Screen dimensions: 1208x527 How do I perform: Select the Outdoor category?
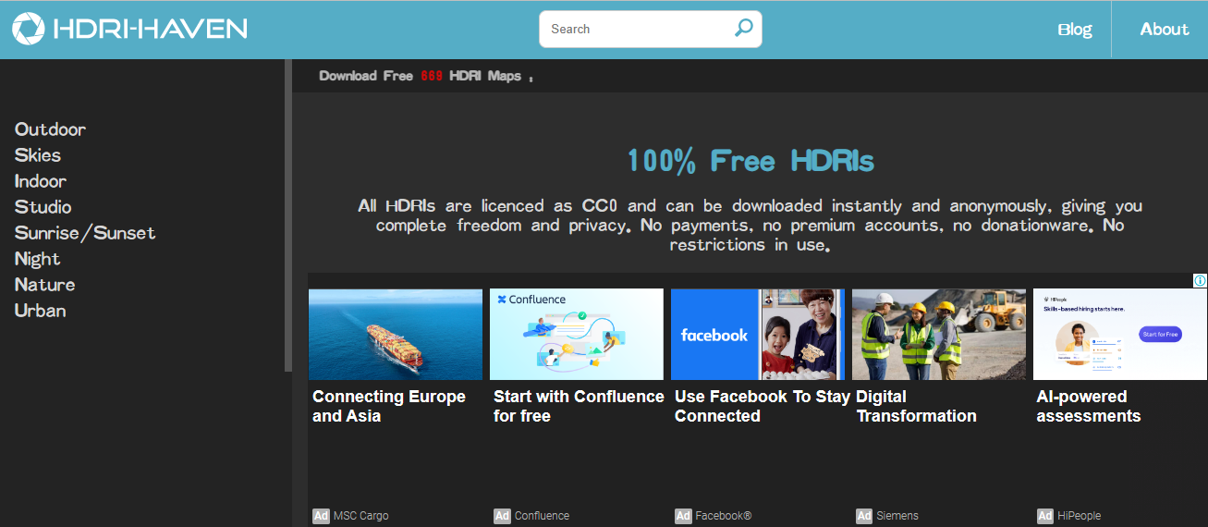coord(50,129)
